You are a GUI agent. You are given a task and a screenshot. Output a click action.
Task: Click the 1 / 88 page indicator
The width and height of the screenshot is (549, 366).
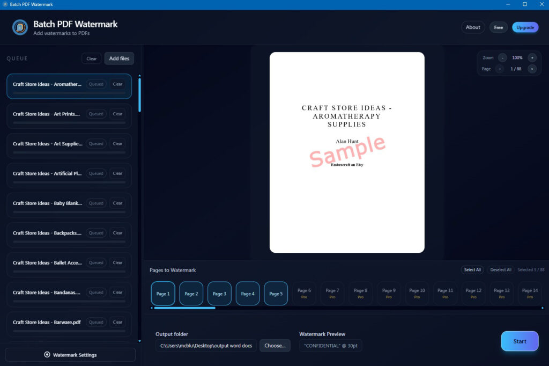pyautogui.click(x=516, y=69)
